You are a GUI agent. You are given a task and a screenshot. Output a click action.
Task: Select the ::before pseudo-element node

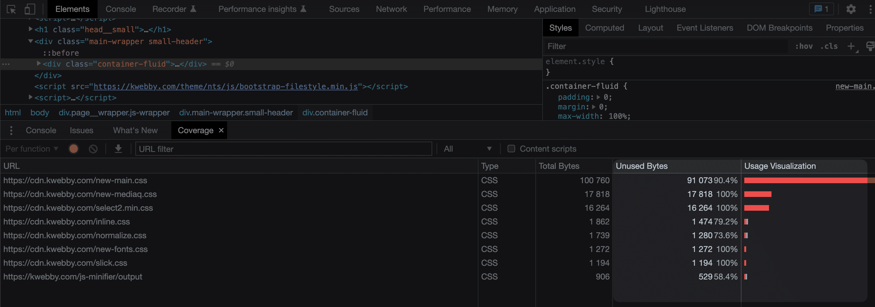point(61,53)
